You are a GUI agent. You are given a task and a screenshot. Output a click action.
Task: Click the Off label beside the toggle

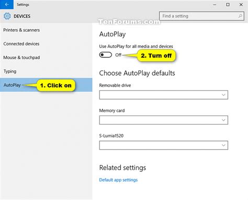(x=118, y=55)
